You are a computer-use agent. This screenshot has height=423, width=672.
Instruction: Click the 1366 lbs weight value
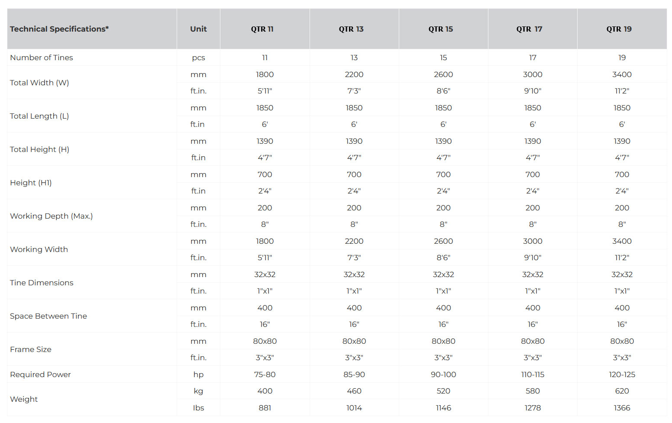click(x=622, y=408)
